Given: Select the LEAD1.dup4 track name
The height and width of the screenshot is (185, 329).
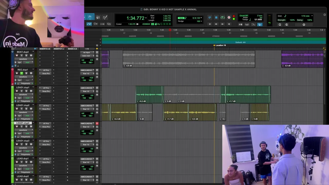Looking at the screenshot, I should coord(23,123).
